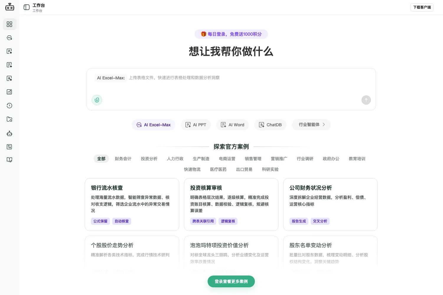Viewport: 443px width, 295px height.
Task: Switch to the 快递物流 category tab
Action: coord(192,169)
